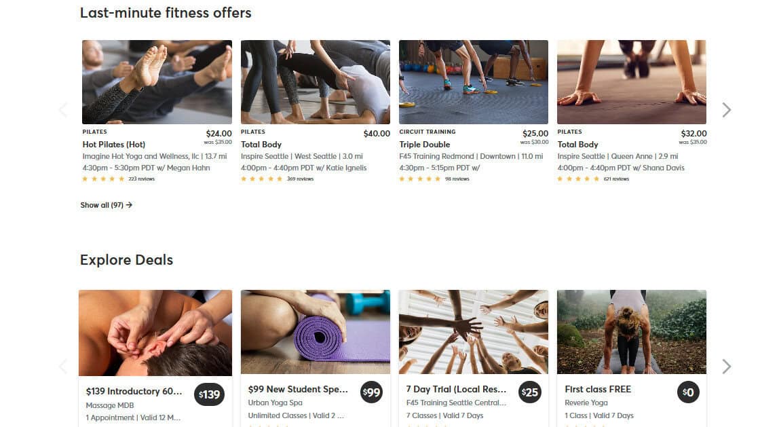This screenshot has width=779, height=427.
Task: Open Hot Pilates (Hot) class title
Action: 114,144
